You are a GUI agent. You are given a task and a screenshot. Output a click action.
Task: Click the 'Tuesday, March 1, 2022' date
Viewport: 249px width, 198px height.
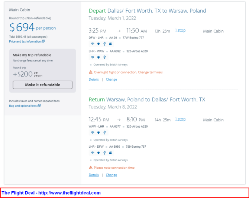pyautogui.click(x=113, y=18)
